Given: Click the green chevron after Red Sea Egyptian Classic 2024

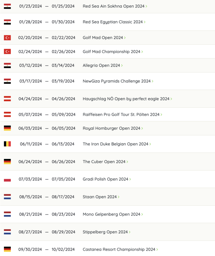Looking at the screenshot, I should pos(145,22).
